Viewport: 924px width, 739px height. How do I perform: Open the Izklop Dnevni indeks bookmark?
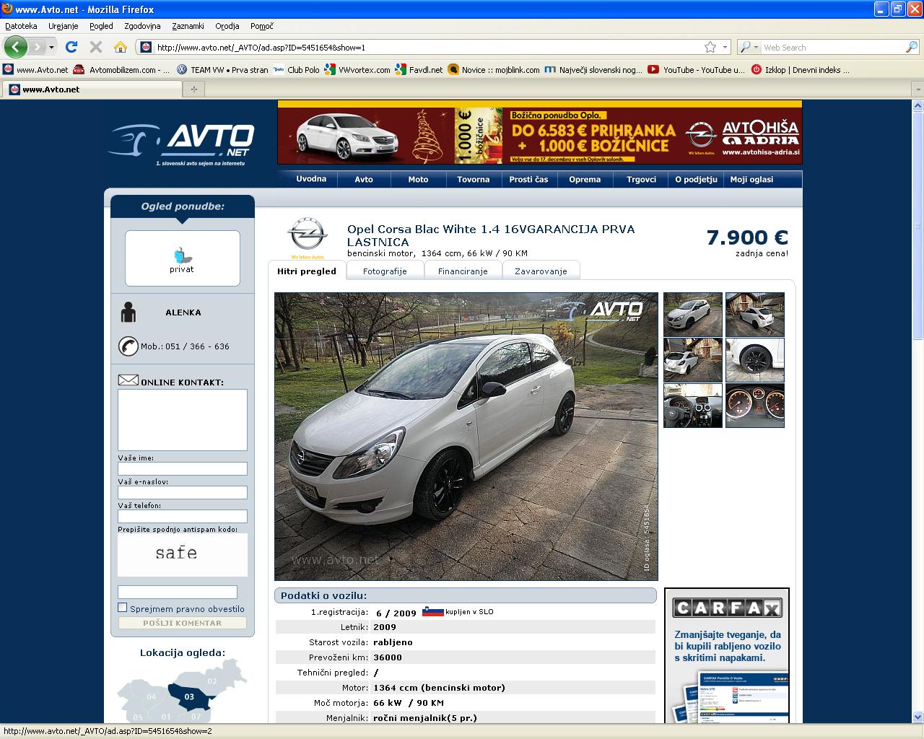pyautogui.click(x=801, y=70)
